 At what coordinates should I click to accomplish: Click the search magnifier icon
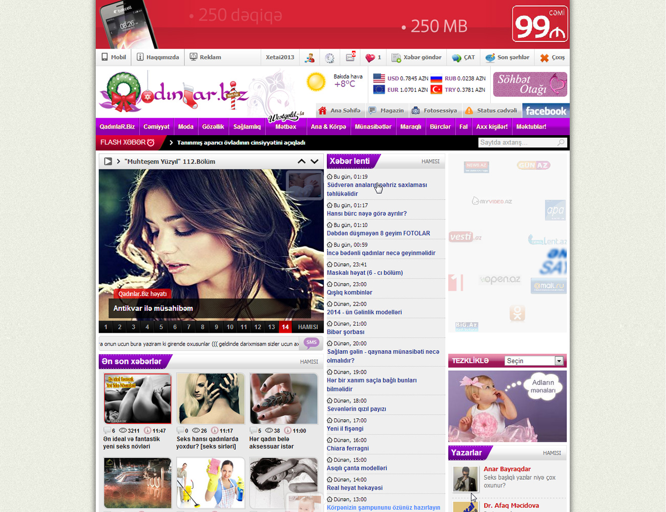pos(561,142)
